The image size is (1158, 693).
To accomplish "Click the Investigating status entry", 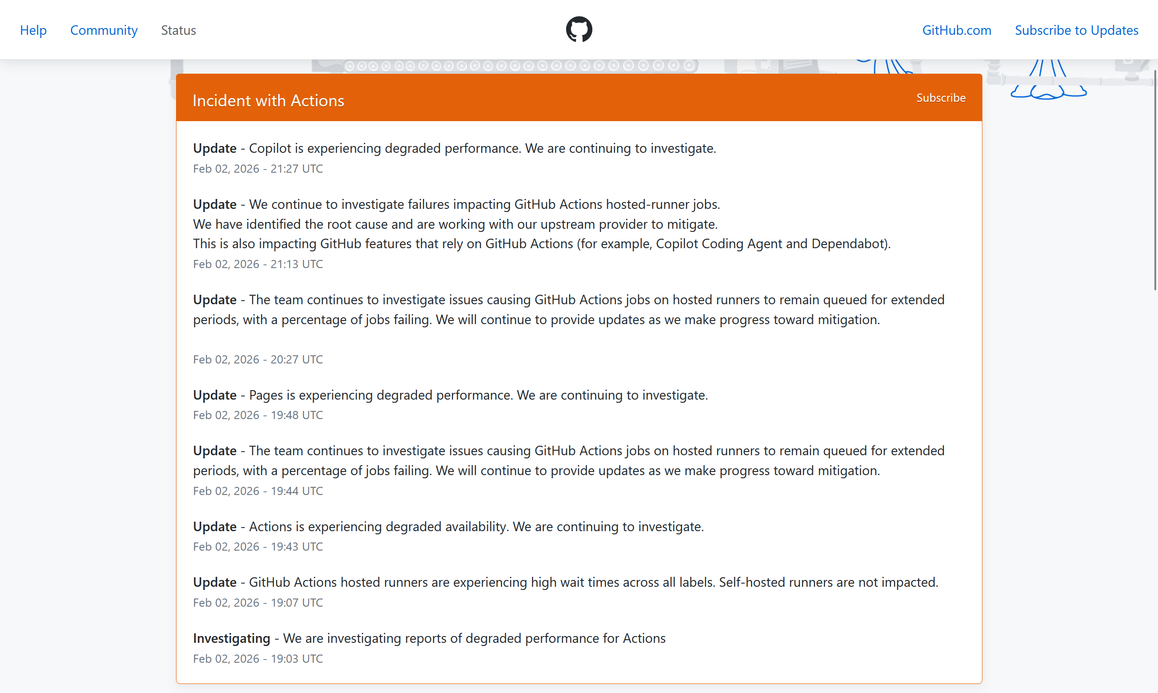I will click(429, 638).
